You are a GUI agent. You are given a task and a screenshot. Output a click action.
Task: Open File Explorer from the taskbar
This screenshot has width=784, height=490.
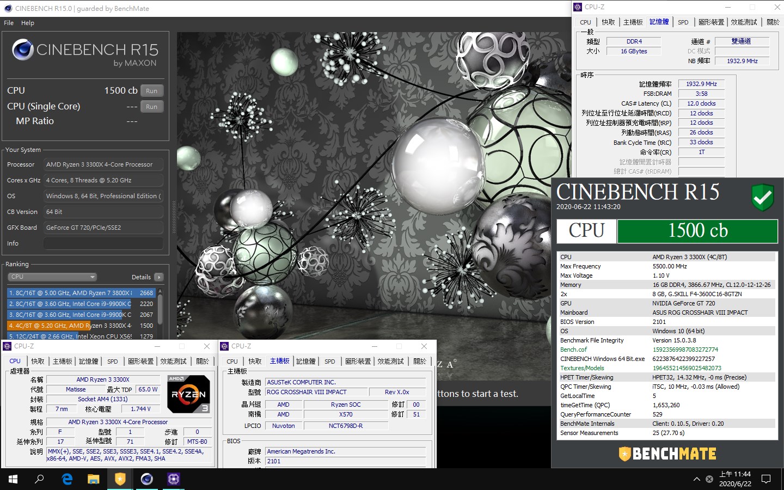94,479
